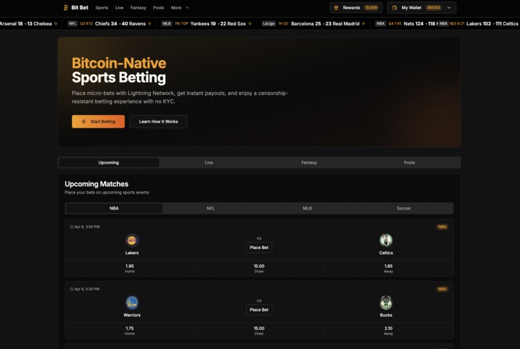The width and height of the screenshot is (520, 349).
Task: Open the Rewards button
Action: pos(356,8)
